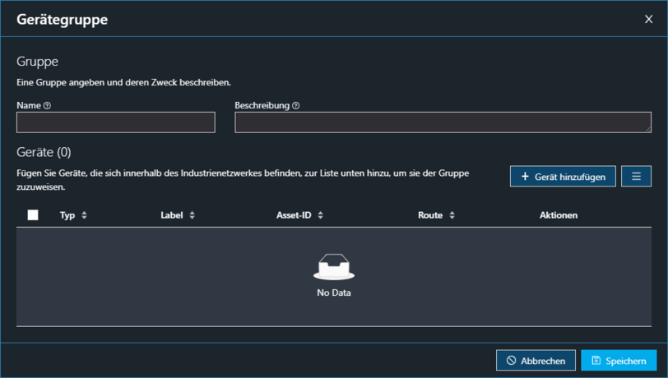Select the Gruppe section heading
Viewport: 668px width, 378px height.
[37, 62]
